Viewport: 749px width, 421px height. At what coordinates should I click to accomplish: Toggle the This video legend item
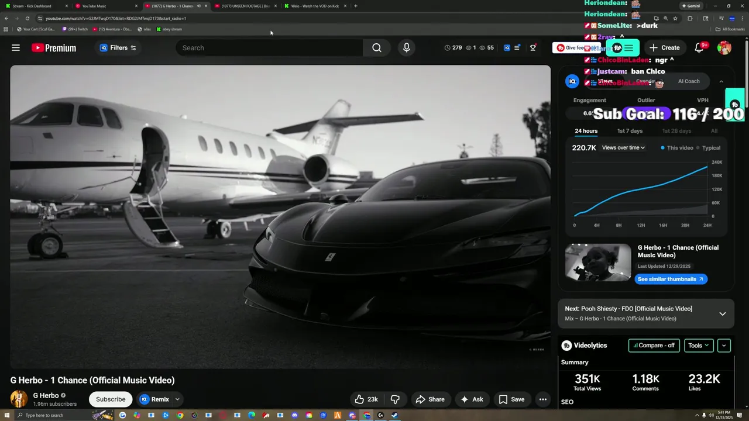677,148
